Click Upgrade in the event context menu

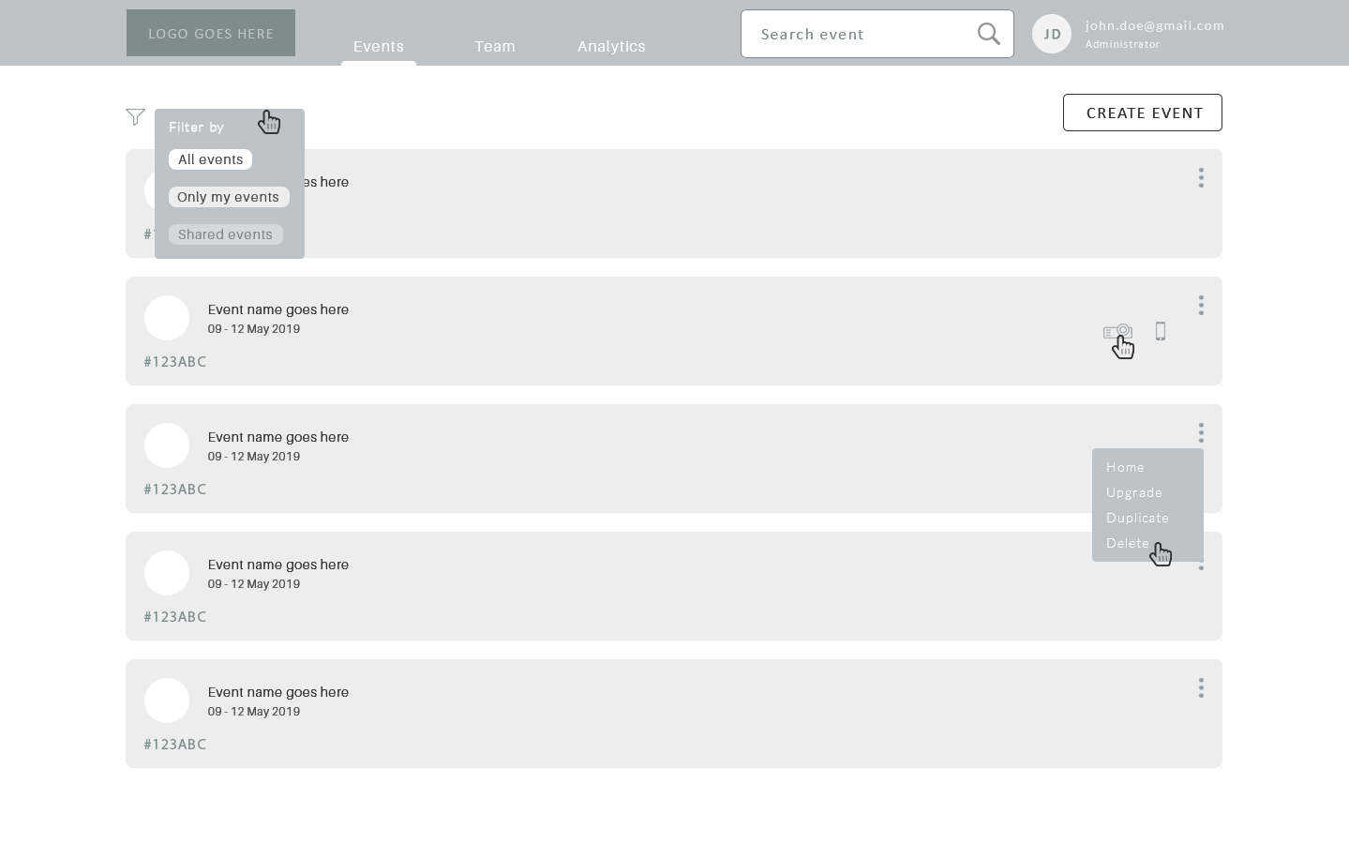click(x=1133, y=492)
